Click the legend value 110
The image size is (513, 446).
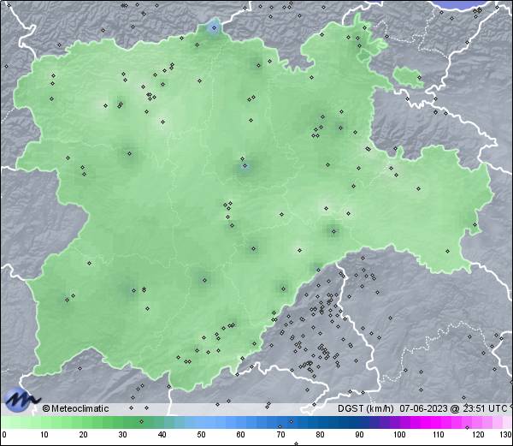pyautogui.click(x=439, y=435)
